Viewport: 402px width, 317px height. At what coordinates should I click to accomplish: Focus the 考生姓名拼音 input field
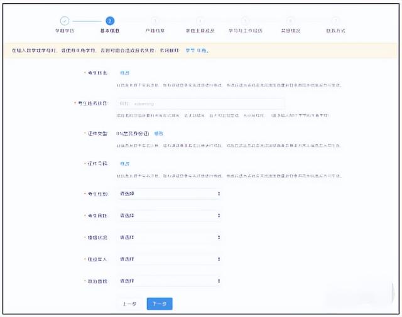pos(200,104)
